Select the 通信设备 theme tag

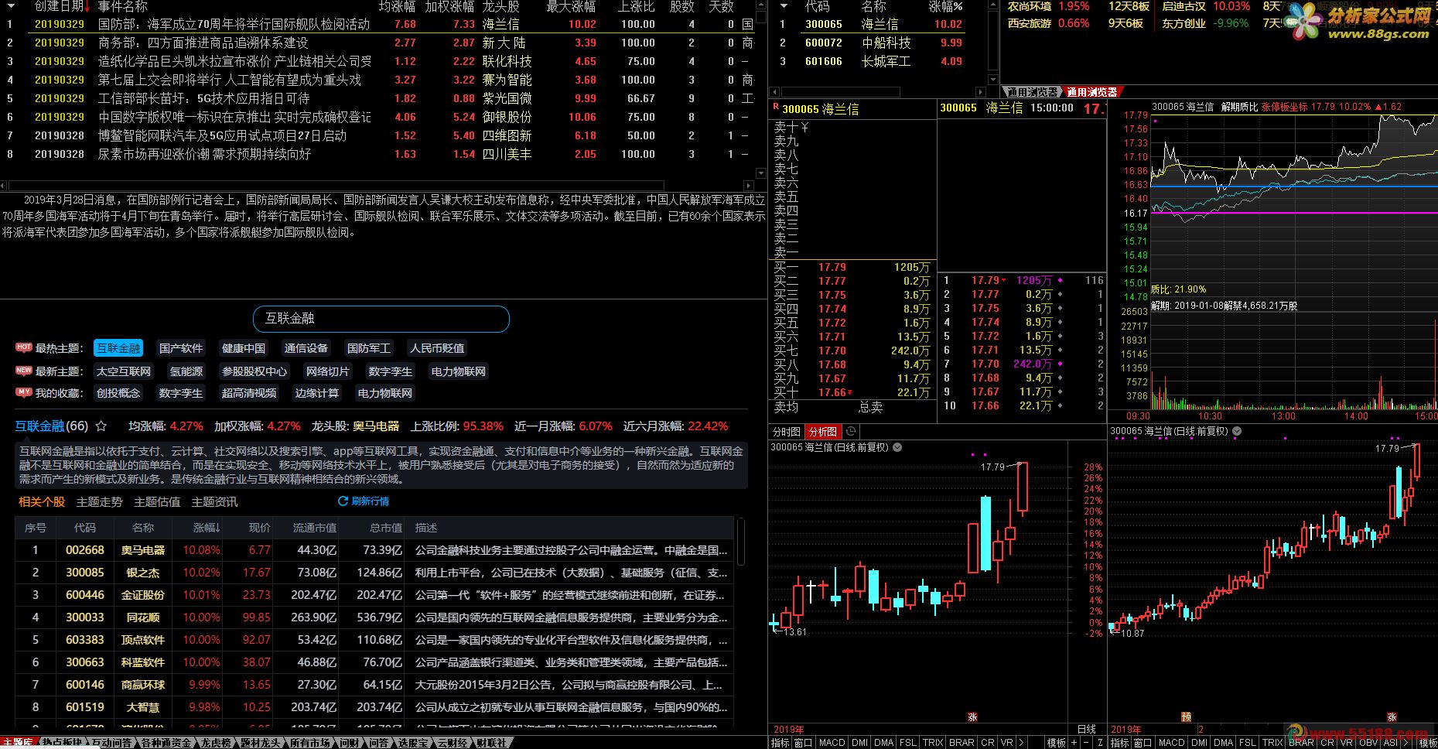(306, 348)
